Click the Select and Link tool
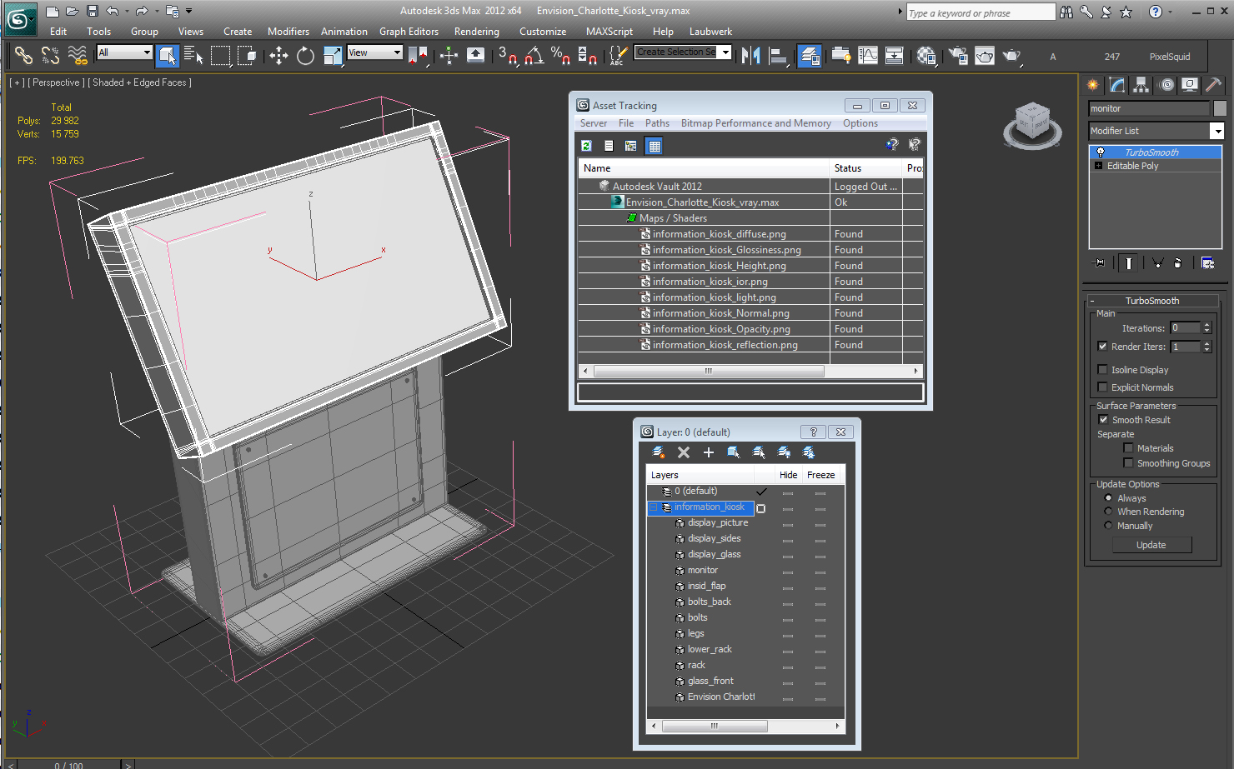The image size is (1234, 769). point(23,56)
